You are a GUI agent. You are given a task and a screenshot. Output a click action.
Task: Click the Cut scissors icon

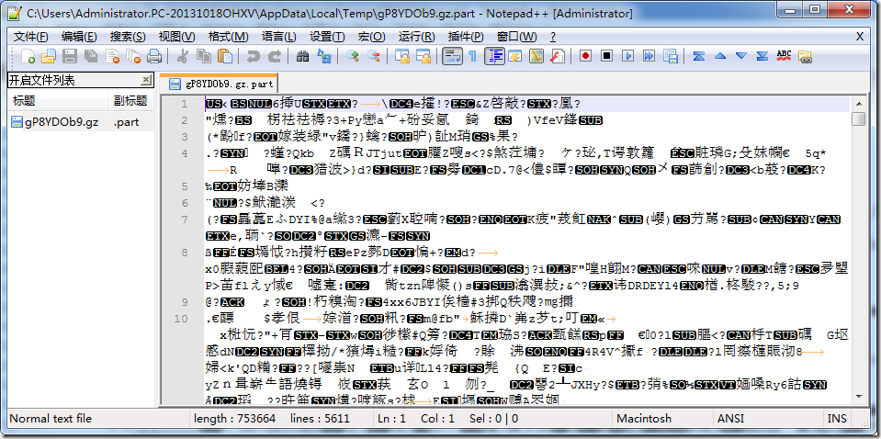coord(182,56)
